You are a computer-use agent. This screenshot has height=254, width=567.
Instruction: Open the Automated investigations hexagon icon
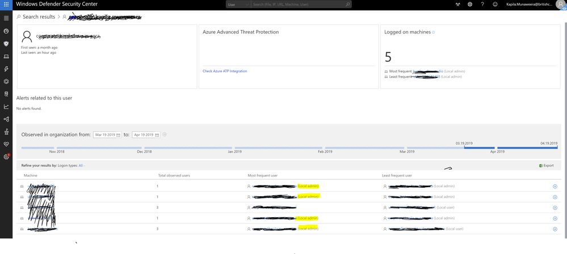6,81
